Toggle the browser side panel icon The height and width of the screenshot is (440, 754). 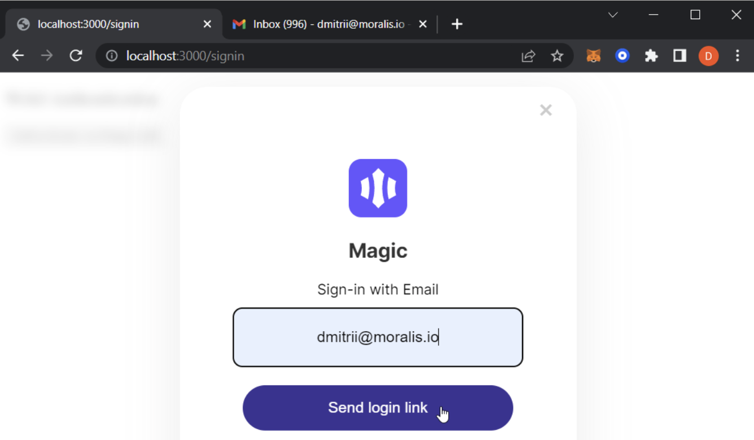click(x=680, y=56)
